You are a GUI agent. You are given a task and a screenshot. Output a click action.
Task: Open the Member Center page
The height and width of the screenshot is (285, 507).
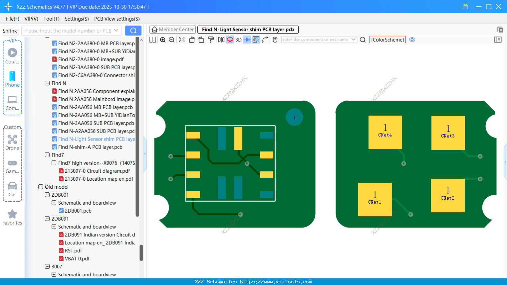[172, 29]
